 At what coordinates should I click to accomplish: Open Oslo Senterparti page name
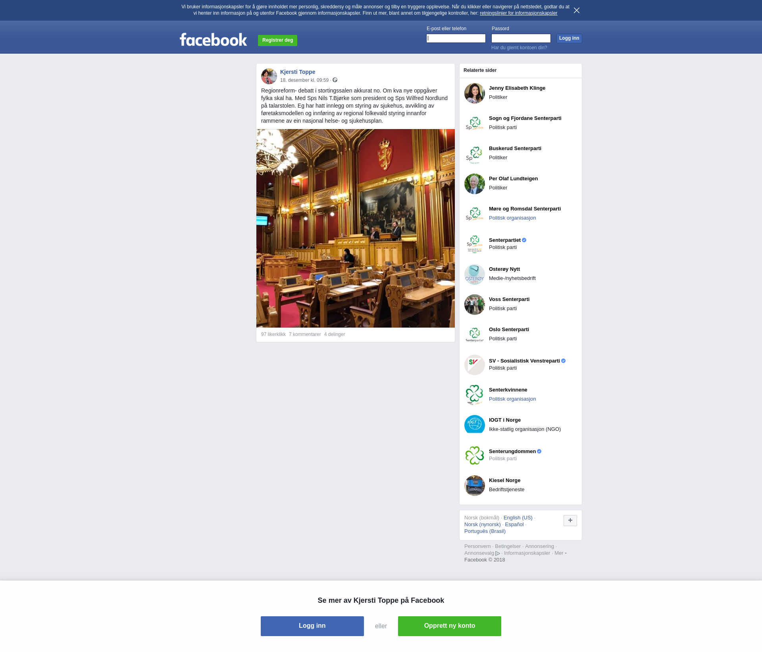point(509,330)
